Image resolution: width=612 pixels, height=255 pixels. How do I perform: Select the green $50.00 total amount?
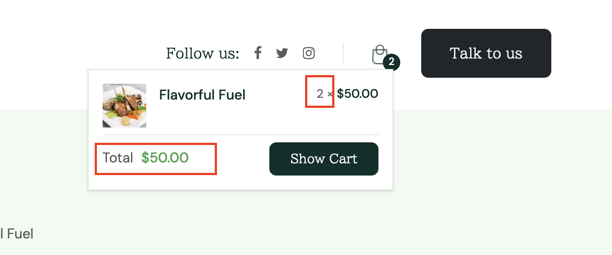click(x=165, y=158)
